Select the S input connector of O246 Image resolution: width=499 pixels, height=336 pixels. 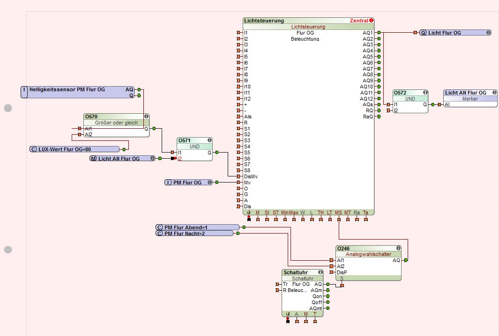342,285
